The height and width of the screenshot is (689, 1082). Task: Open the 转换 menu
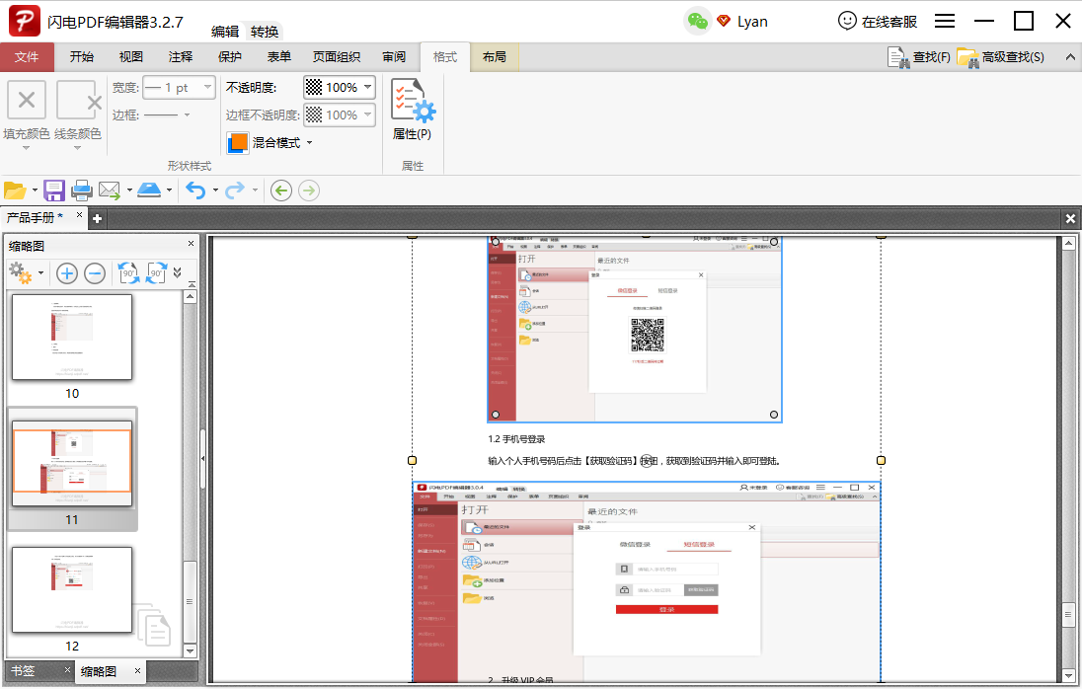[x=262, y=31]
